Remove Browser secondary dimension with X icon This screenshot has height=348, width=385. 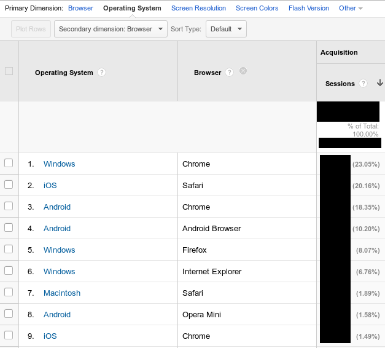(x=243, y=71)
